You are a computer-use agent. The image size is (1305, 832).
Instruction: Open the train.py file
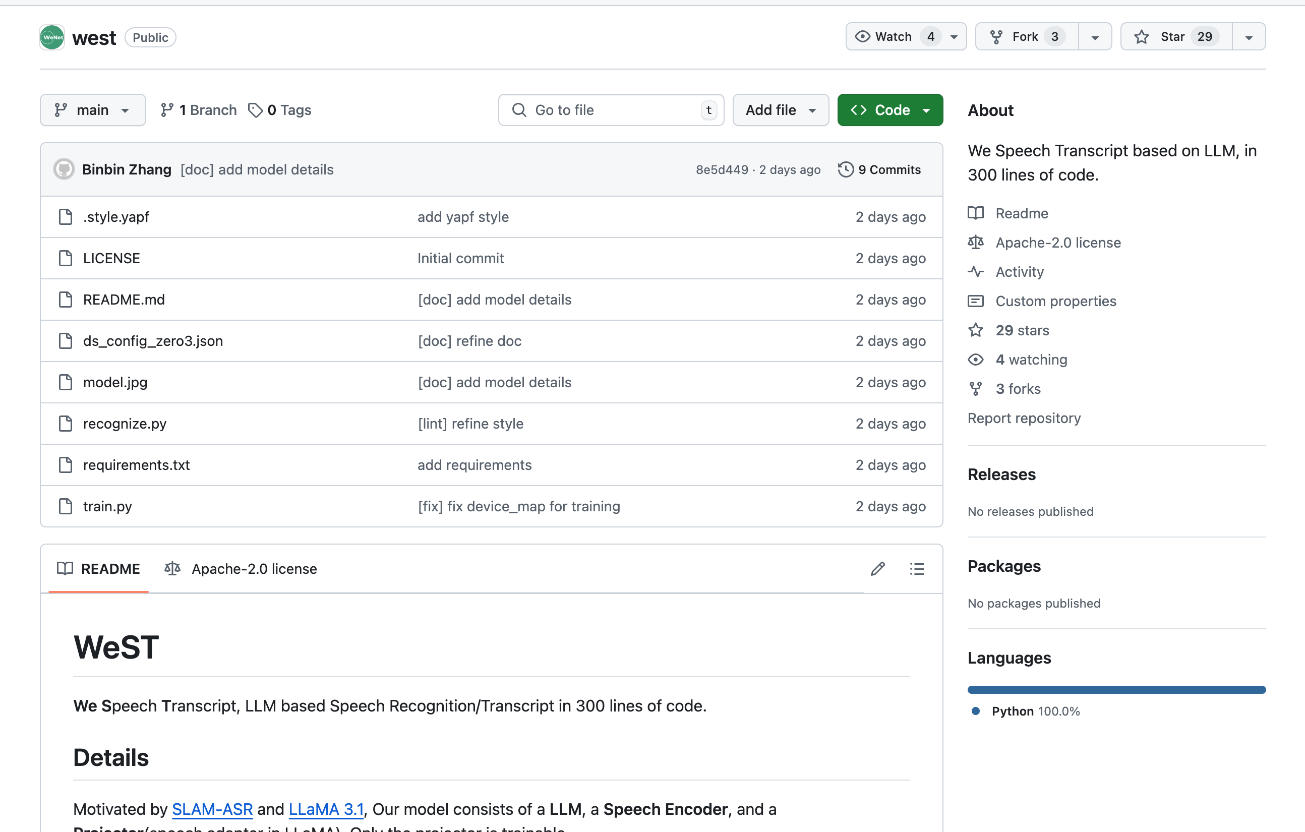pyautogui.click(x=107, y=506)
